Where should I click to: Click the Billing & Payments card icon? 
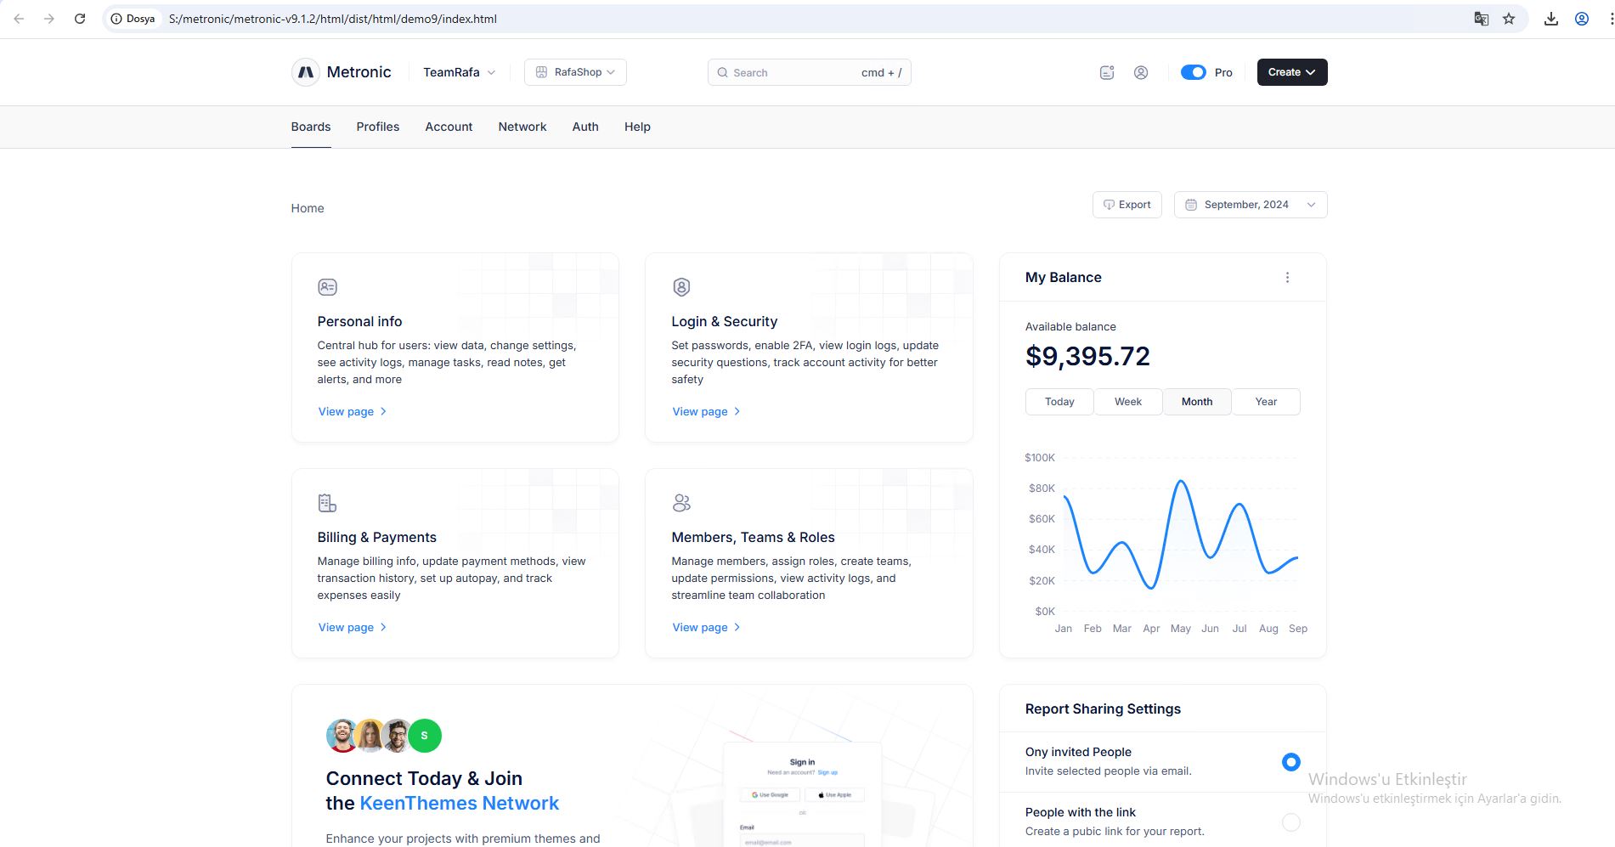(x=327, y=503)
